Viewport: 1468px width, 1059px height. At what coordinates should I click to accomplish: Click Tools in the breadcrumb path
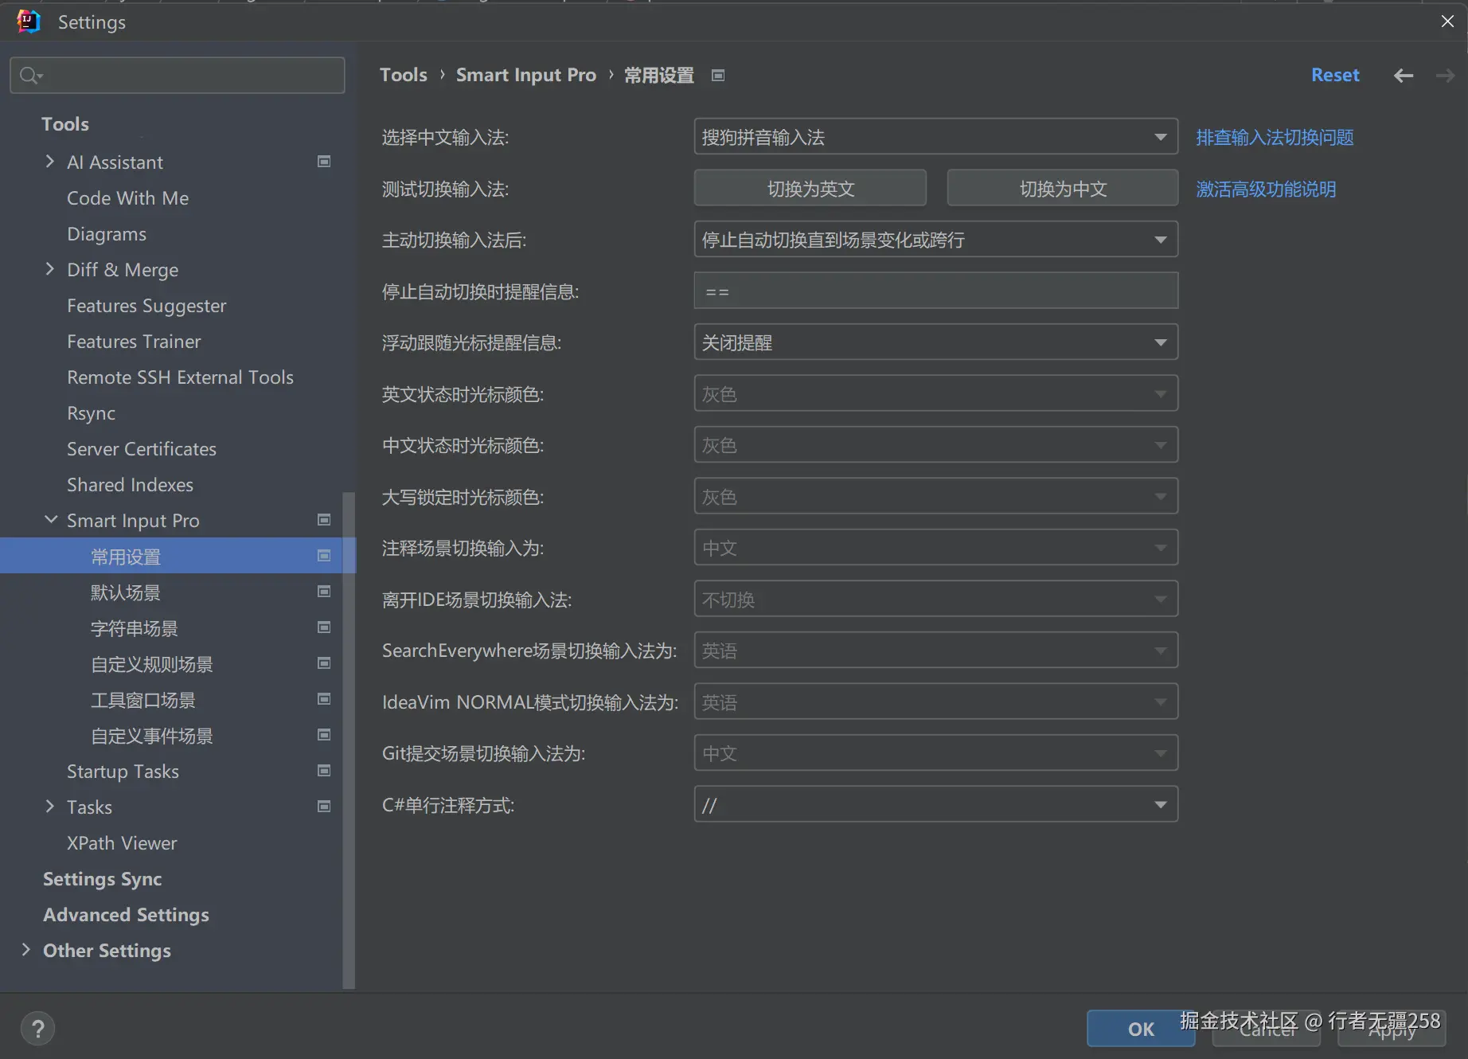point(403,74)
